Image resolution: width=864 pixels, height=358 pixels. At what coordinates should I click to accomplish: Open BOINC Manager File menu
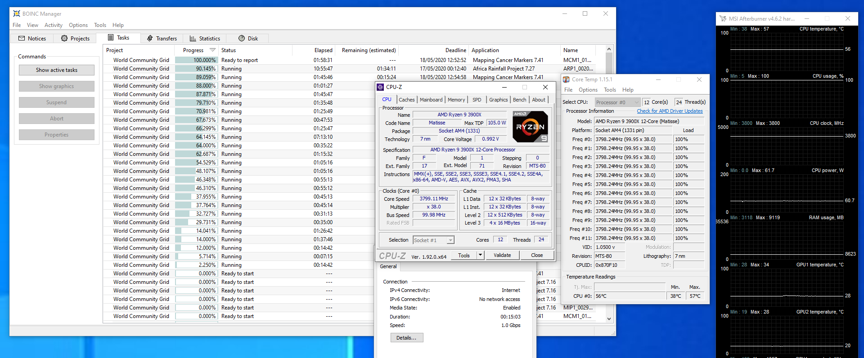pyautogui.click(x=17, y=25)
